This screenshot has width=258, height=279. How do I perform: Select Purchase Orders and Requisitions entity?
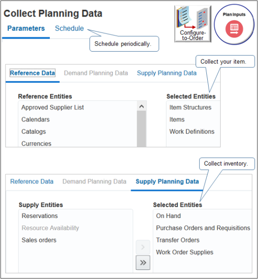203,228
